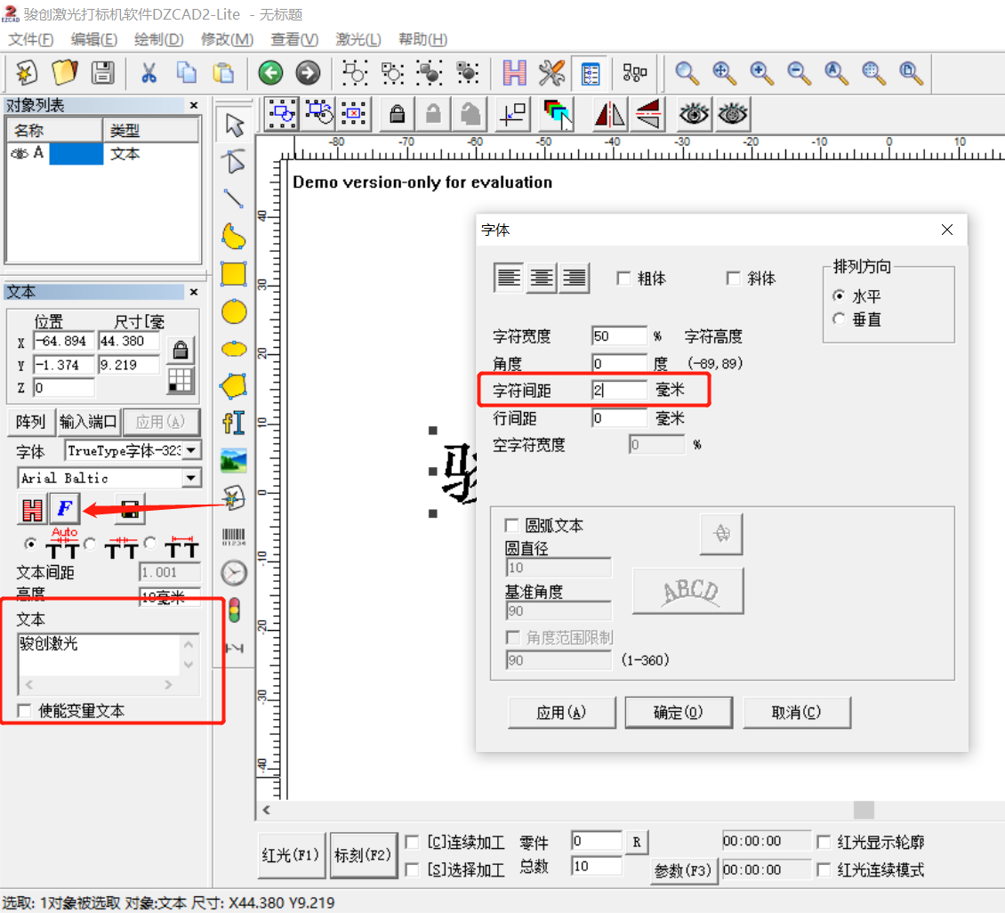Click the lock object icon
This screenshot has height=913, width=1005.
tap(398, 114)
